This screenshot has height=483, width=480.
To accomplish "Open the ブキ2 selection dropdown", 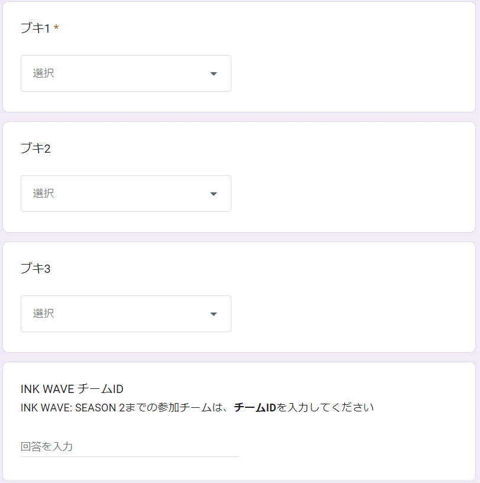I will 126,194.
